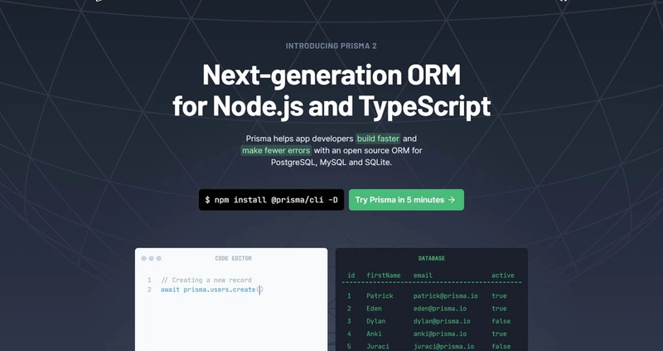Select the juraci@prisma.io email cell

443,347
